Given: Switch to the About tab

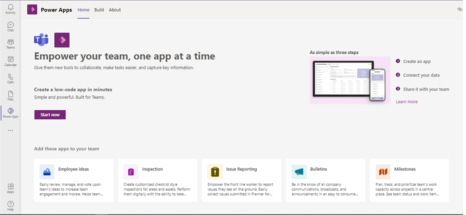Looking at the screenshot, I should pyautogui.click(x=115, y=10).
